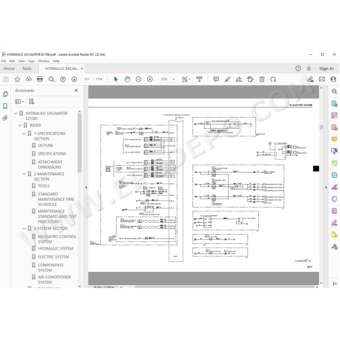The height and width of the screenshot is (340, 340).
Task: Go to previous page arrow
Action: coord(63,79)
